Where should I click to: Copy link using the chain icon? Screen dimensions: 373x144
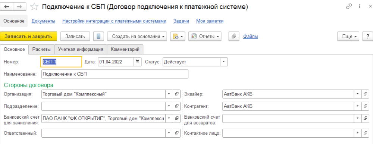coord(349,7)
